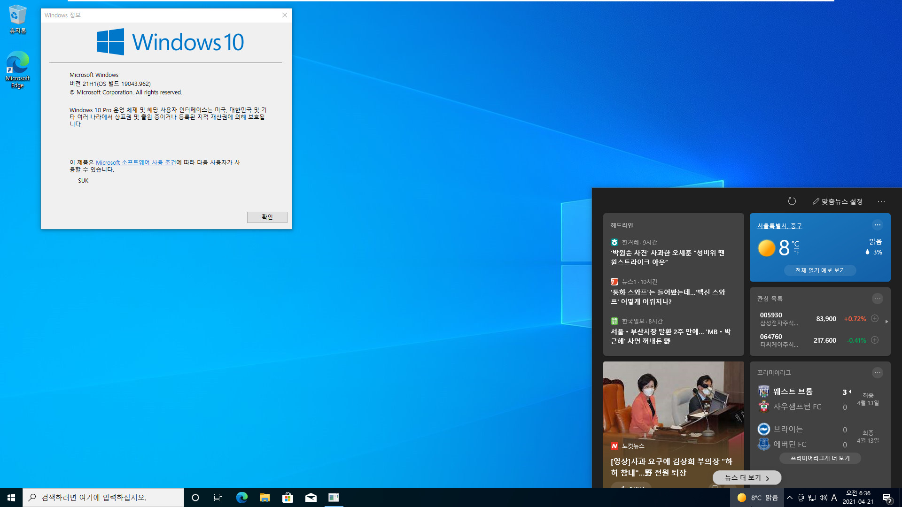Open Mail app from the taskbar

(x=311, y=498)
